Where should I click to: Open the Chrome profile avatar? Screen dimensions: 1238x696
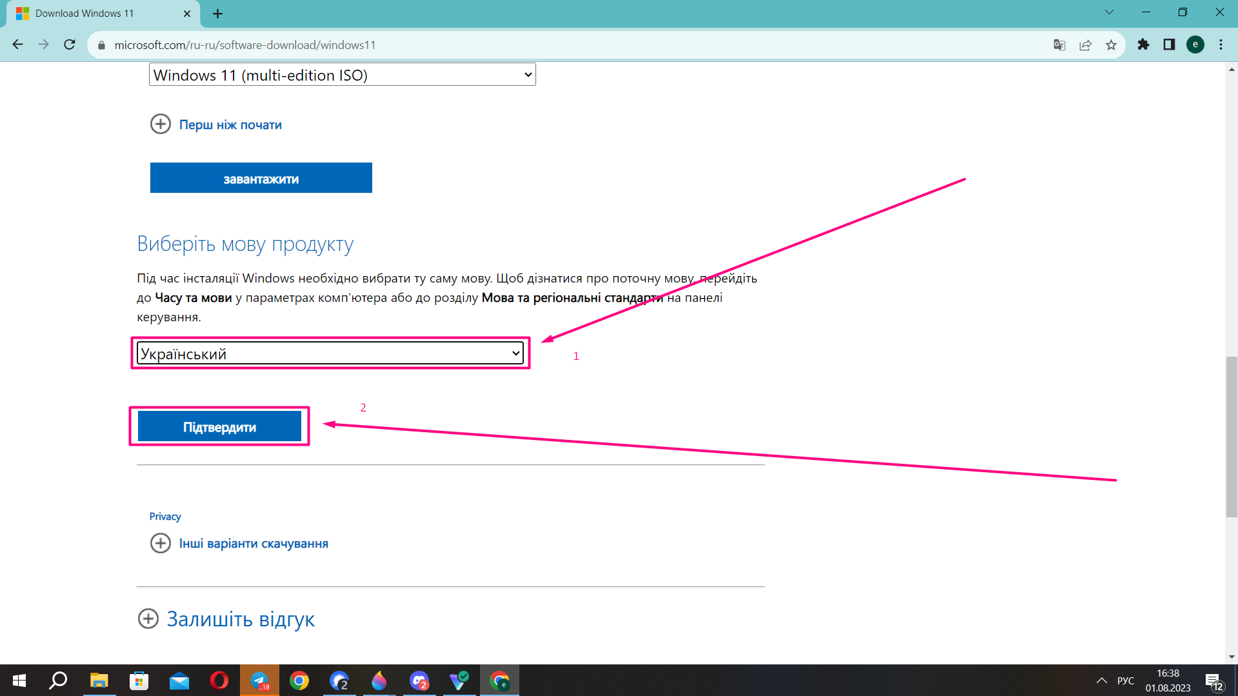point(1195,45)
